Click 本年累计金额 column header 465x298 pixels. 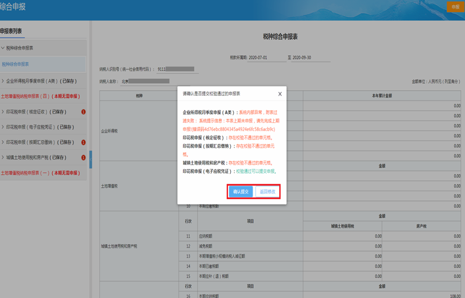pos(382,96)
